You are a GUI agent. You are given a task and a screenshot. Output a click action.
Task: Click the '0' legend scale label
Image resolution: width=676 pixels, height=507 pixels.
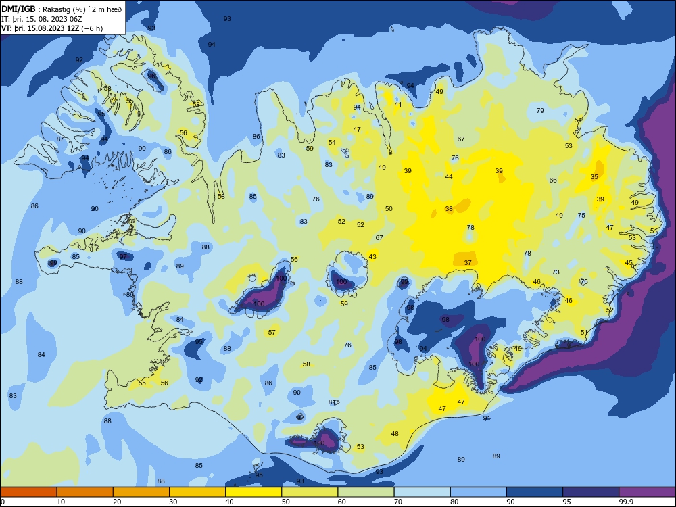pos(3,502)
